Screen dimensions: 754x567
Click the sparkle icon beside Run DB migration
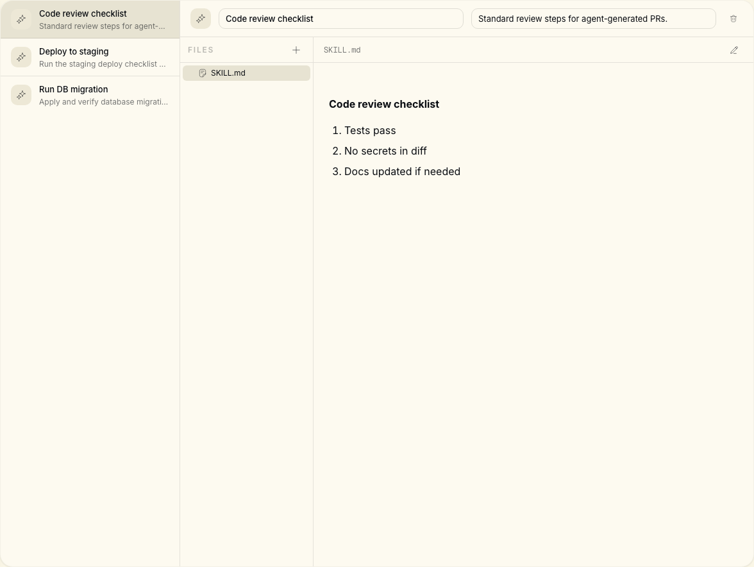21,95
